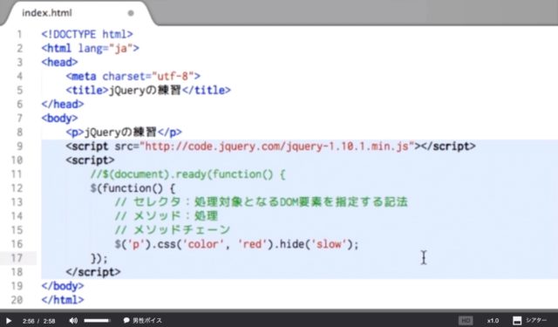Play the video with the play button
558x327 pixels.
pyautogui.click(x=9, y=321)
